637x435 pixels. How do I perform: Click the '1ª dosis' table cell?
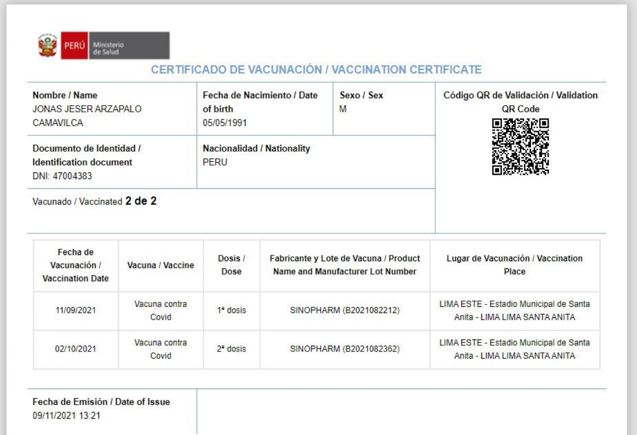[x=231, y=310]
